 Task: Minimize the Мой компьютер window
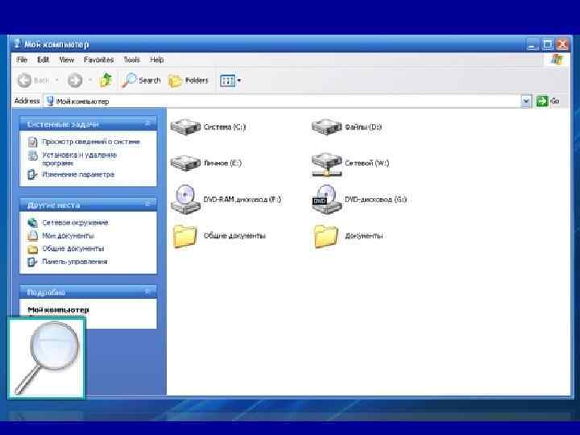click(532, 45)
